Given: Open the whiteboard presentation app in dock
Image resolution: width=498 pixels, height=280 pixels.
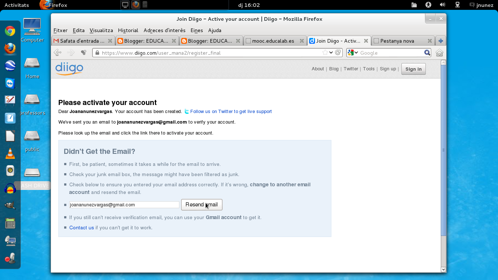Looking at the screenshot, I should [10, 101].
